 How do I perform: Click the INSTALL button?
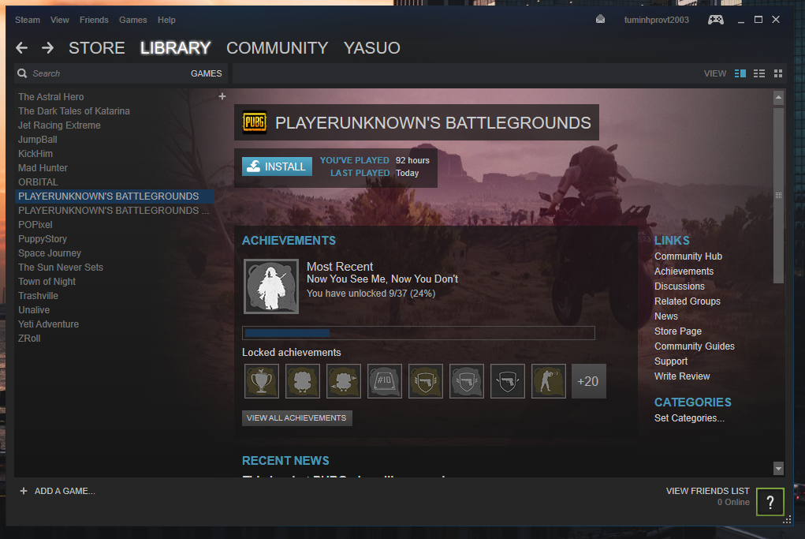[278, 167]
